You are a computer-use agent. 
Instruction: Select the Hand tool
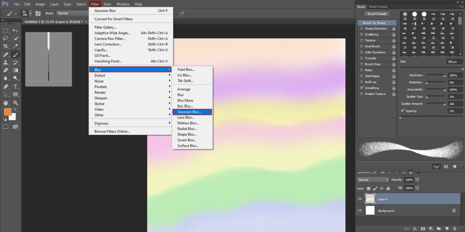[5, 103]
